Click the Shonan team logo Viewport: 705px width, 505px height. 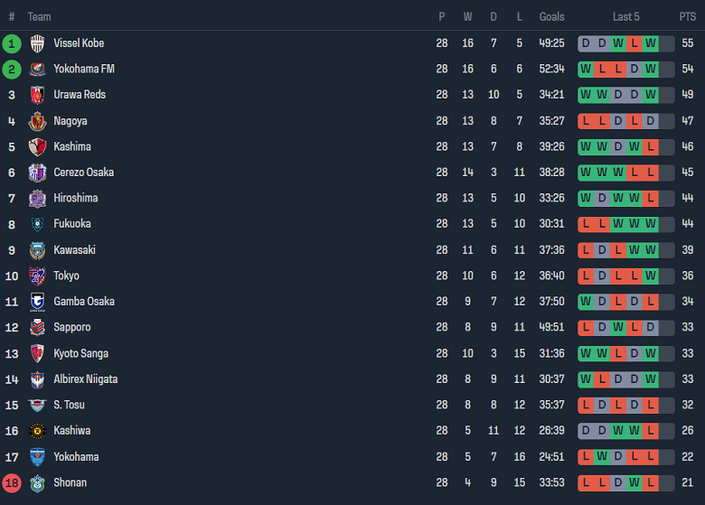tap(37, 482)
